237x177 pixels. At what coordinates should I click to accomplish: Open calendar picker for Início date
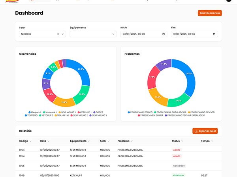(164, 34)
